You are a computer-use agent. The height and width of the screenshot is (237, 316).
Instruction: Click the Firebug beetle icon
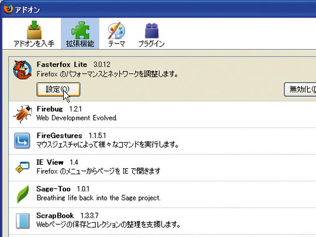point(23,114)
